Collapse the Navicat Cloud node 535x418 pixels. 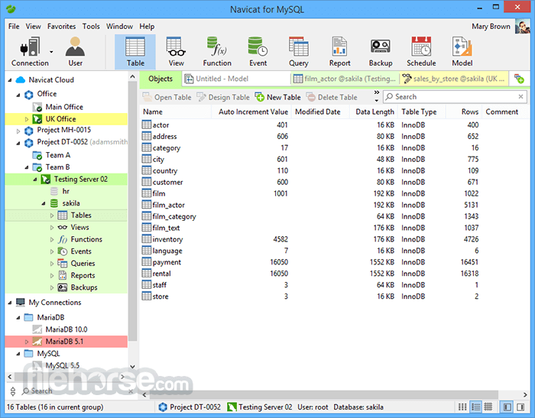pos(10,80)
